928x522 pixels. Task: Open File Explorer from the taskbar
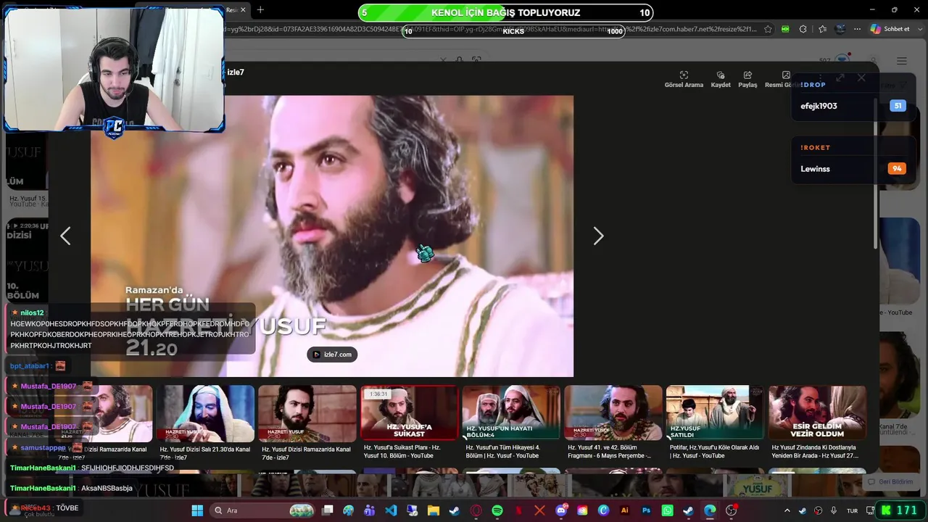(434, 510)
